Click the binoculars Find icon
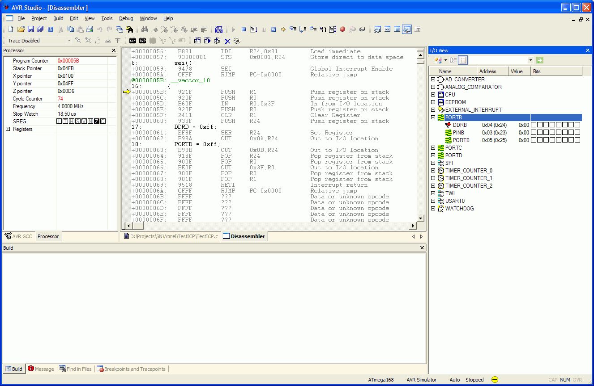This screenshot has width=594, height=386. (145, 29)
